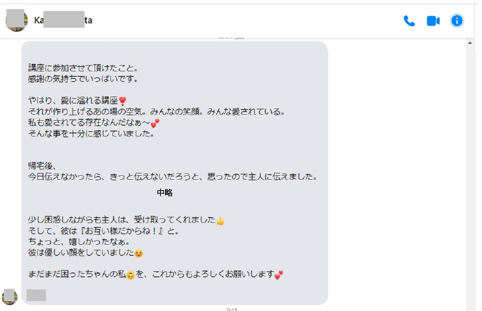Click the line 感謝の気持ちでいっぱいです
482x311 pixels.
click(83, 79)
